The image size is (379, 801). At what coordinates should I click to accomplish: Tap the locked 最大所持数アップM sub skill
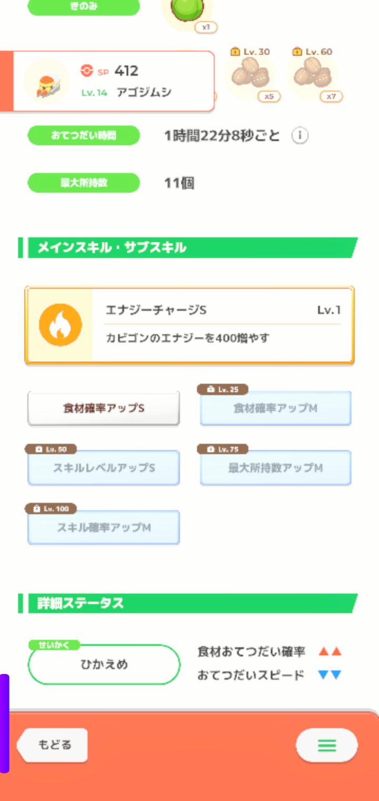[275, 468]
